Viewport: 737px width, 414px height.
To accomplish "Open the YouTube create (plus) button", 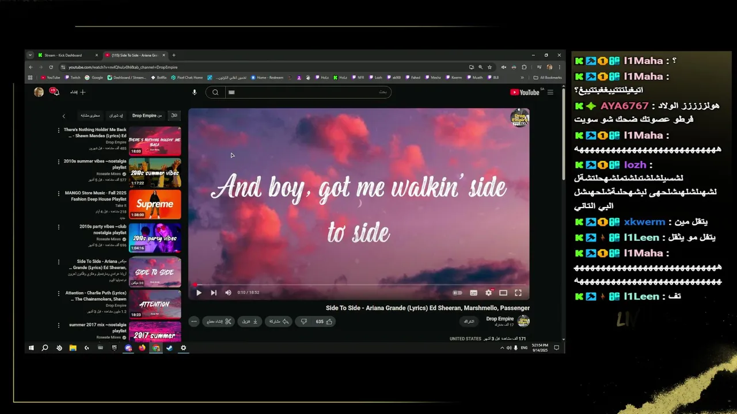I will pyautogui.click(x=78, y=92).
